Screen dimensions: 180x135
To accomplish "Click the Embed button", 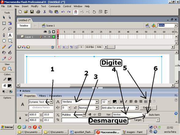I will coord(148,108).
